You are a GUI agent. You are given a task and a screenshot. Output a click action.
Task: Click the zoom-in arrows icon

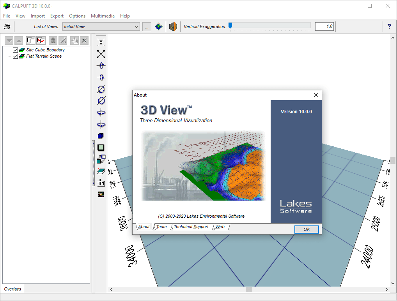[101, 42]
